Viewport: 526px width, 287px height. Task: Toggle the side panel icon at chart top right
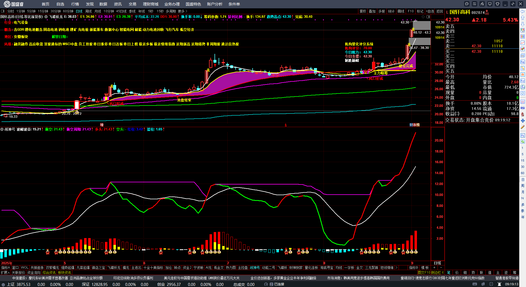click(428, 17)
